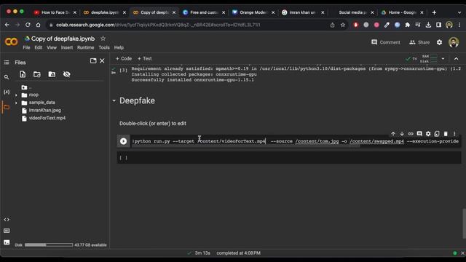This screenshot has width=466, height=262.
Task: Toggle show hidden files
Action: coord(66,74)
